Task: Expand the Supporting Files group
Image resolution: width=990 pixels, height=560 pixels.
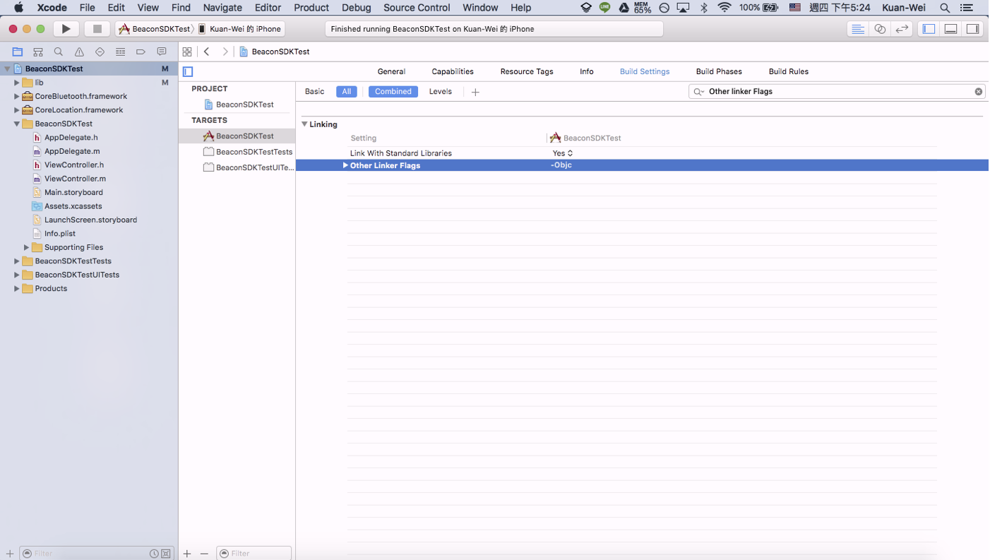Action: click(x=27, y=247)
